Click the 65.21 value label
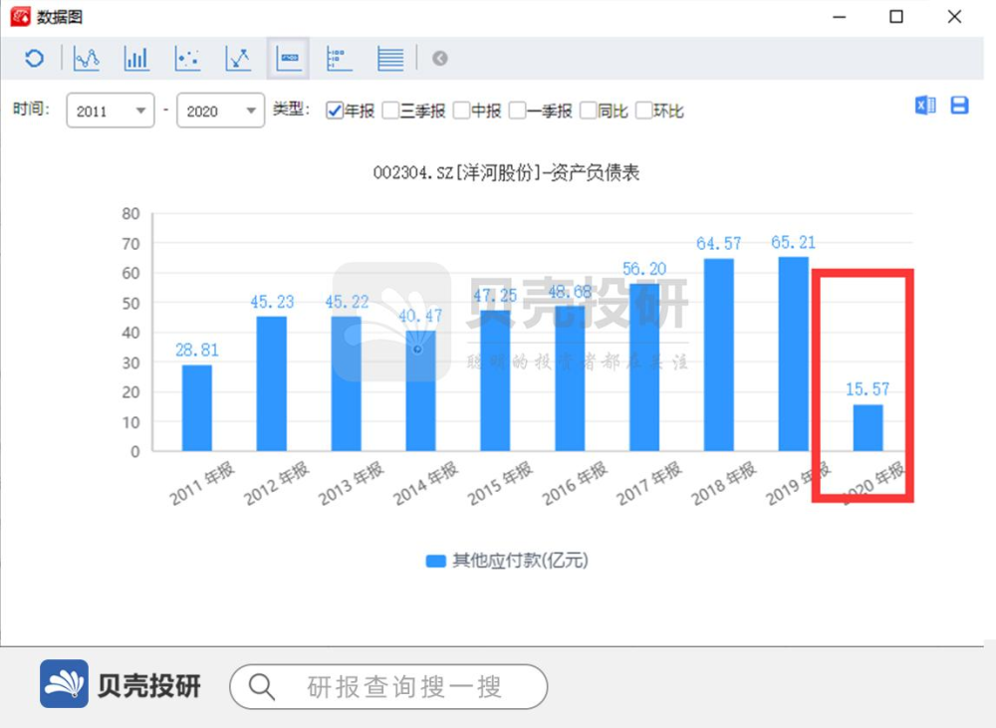The height and width of the screenshot is (728, 996). pyautogui.click(x=794, y=242)
